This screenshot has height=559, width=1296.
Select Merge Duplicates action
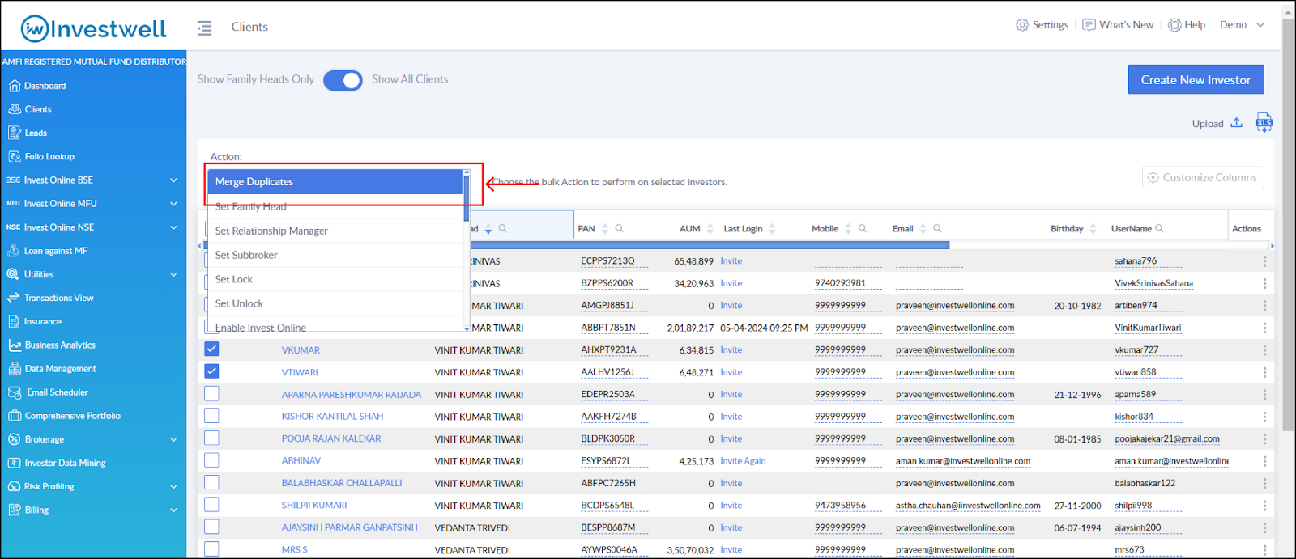(335, 182)
